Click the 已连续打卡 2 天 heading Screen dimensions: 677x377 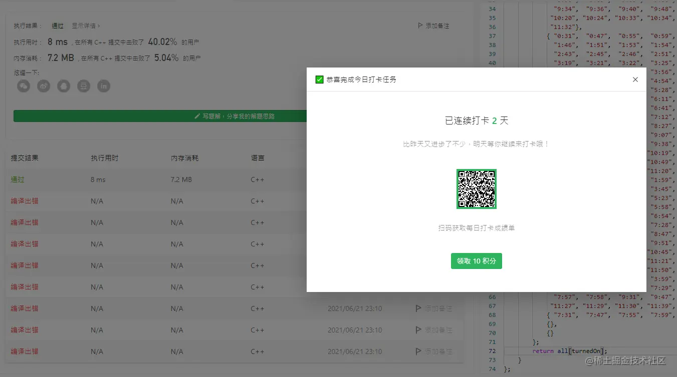point(477,121)
